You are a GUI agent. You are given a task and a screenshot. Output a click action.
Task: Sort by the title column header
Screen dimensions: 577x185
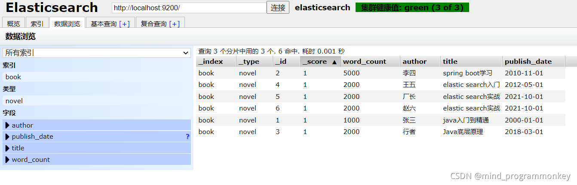(472, 62)
